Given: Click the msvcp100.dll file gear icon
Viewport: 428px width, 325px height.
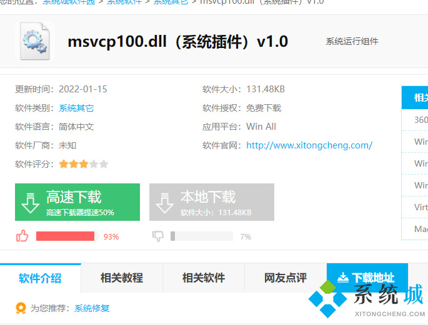Looking at the screenshot, I should (35, 41).
